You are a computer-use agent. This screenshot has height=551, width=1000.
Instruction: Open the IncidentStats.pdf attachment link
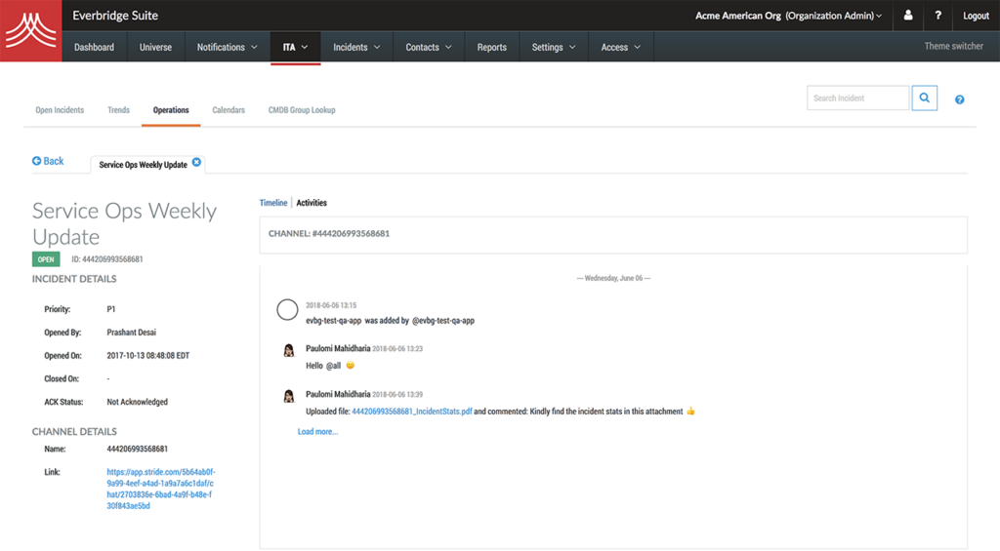[412, 412]
